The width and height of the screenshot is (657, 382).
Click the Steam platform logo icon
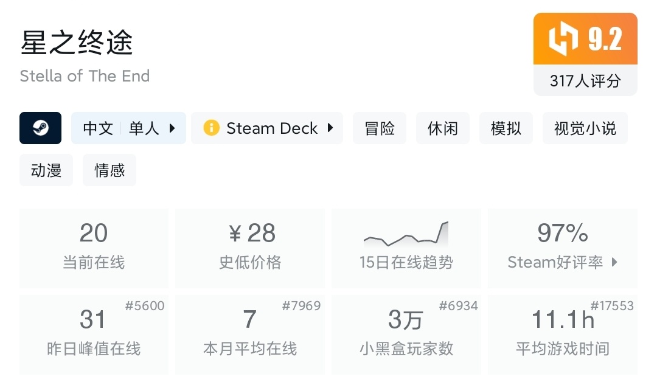point(40,128)
